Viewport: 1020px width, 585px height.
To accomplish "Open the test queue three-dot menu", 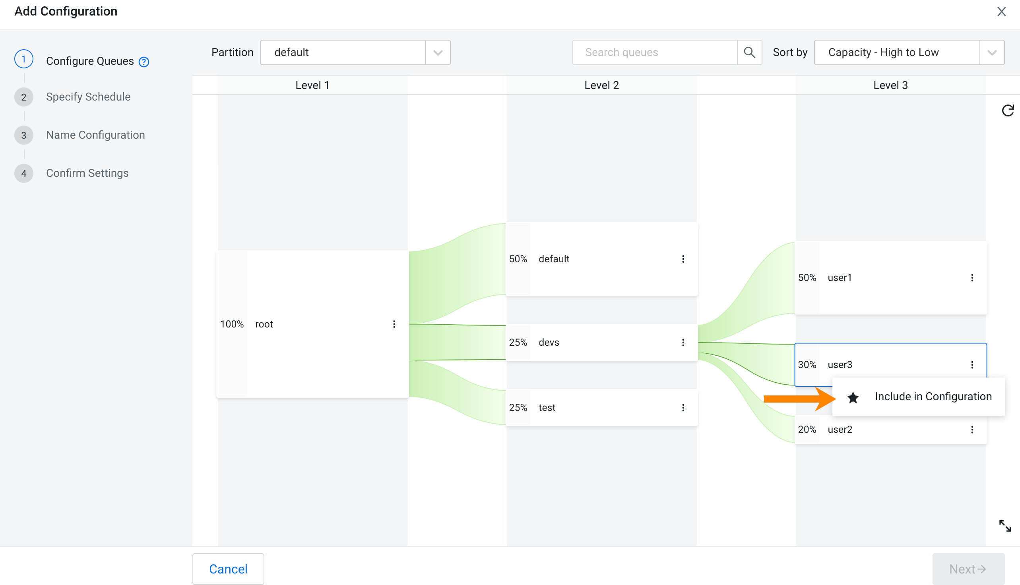I will [683, 408].
